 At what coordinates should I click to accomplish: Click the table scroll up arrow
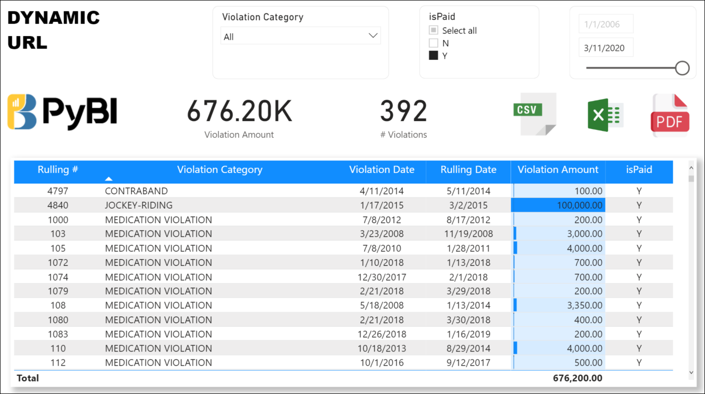(x=691, y=167)
